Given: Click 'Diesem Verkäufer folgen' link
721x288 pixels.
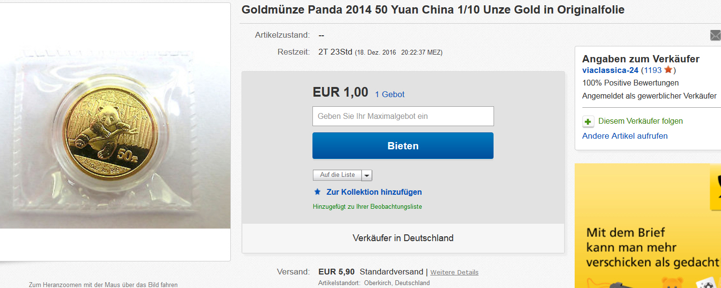Looking at the screenshot, I should [x=640, y=121].
